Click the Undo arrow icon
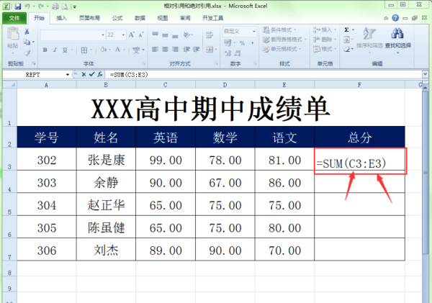Screen dimensions: 432x303 [27, 6]
